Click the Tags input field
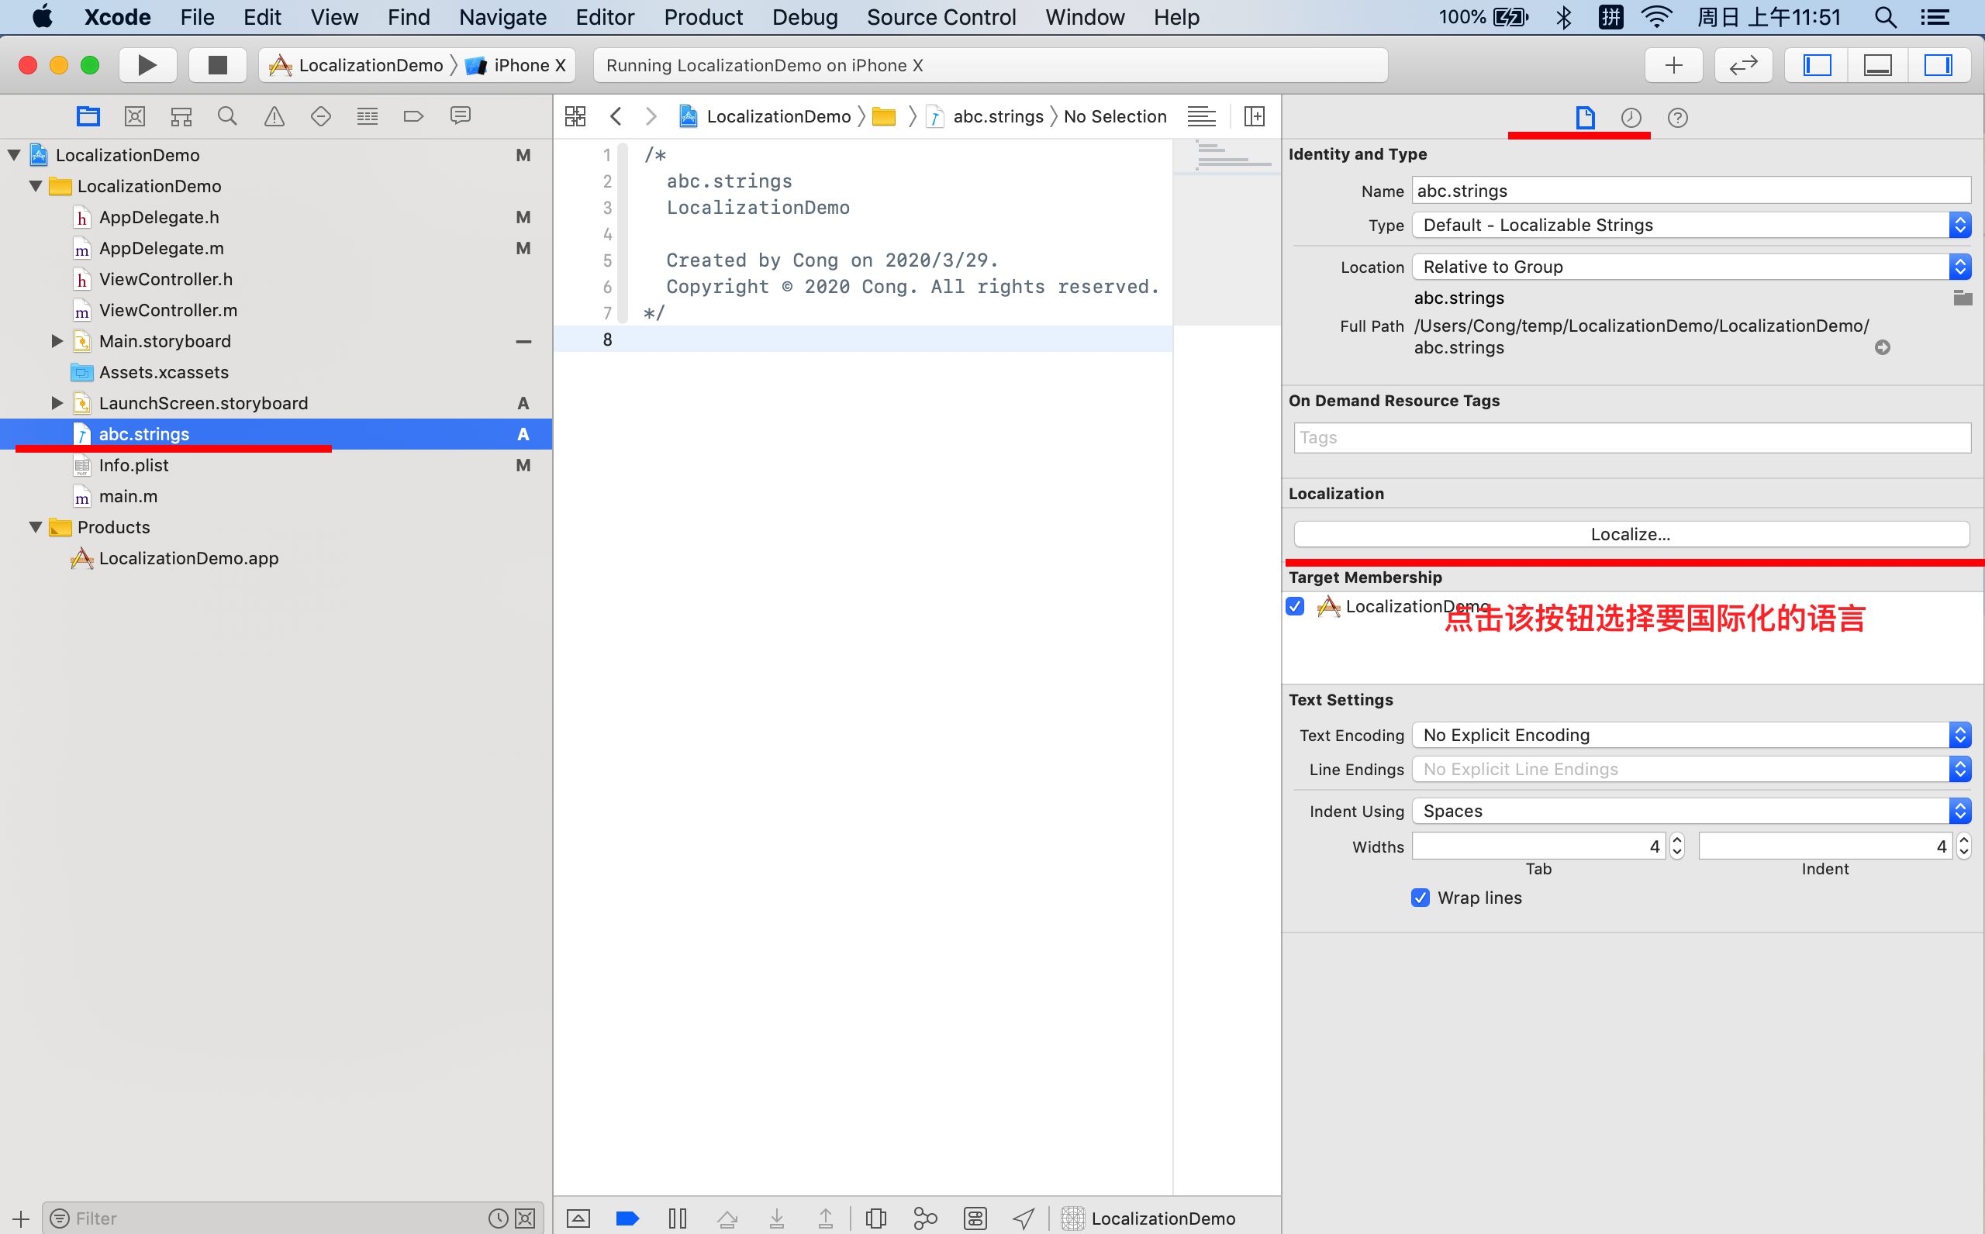Image resolution: width=1985 pixels, height=1234 pixels. [x=1631, y=438]
